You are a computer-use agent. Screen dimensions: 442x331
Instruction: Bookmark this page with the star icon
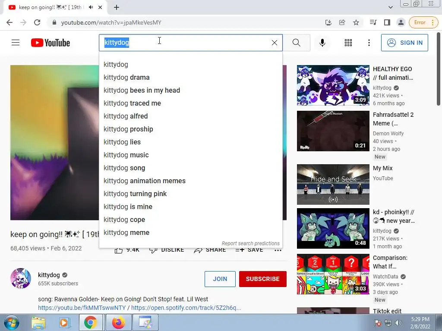pyautogui.click(x=356, y=22)
